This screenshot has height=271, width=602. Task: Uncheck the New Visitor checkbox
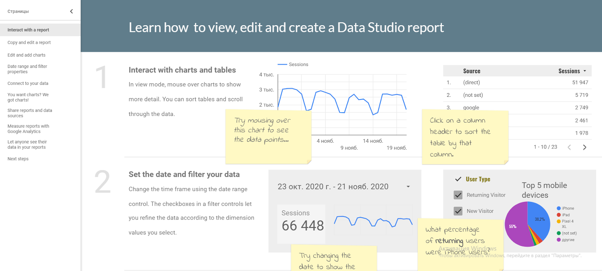(458, 211)
